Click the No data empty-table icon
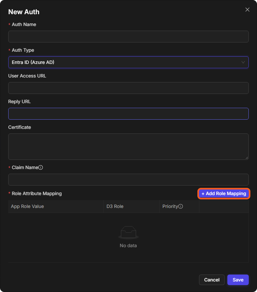This screenshot has height=292, width=257. (128, 232)
